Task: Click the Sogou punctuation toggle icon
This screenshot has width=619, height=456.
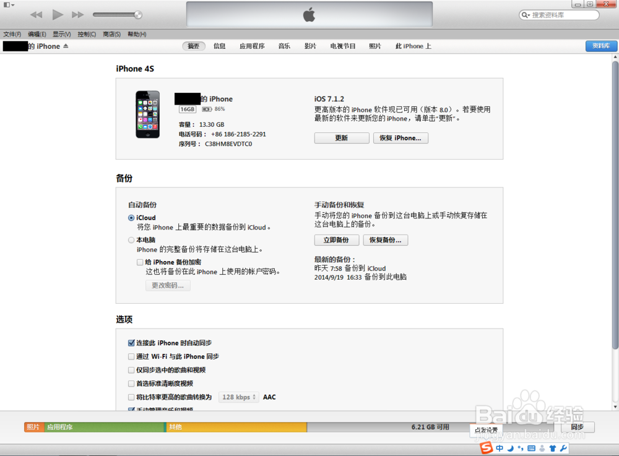Action: click(x=521, y=448)
